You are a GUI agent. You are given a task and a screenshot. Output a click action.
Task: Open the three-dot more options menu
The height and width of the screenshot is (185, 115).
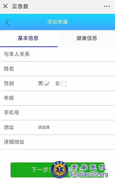point(107,6)
